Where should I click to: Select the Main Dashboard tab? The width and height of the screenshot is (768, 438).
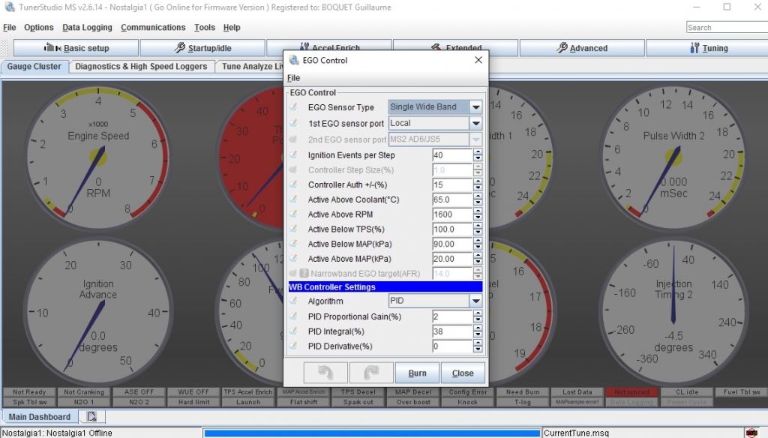[40, 417]
